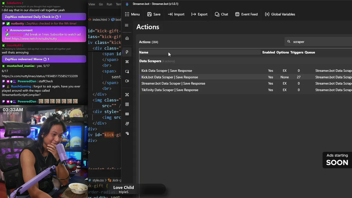Open the Commands sidebar icon below Actions
This screenshot has height=198, width=352.
[x=127, y=62]
